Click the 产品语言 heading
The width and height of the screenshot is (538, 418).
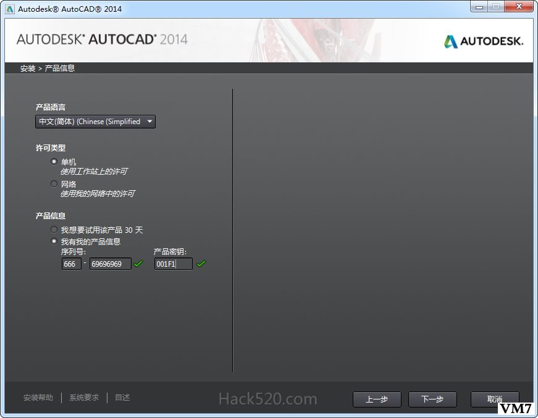(x=51, y=107)
